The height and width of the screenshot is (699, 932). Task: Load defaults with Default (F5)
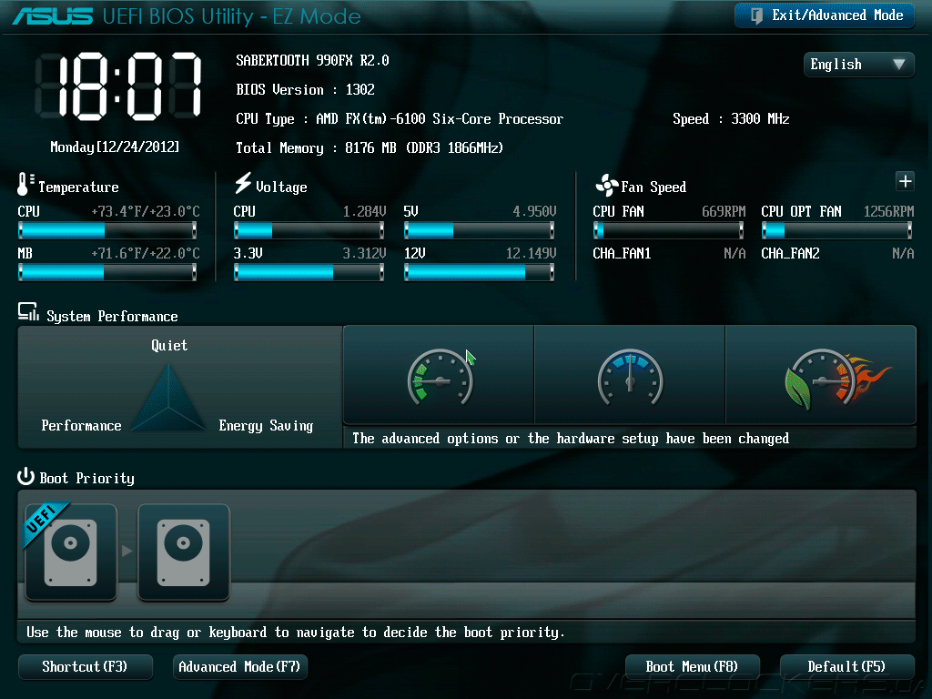point(847,667)
